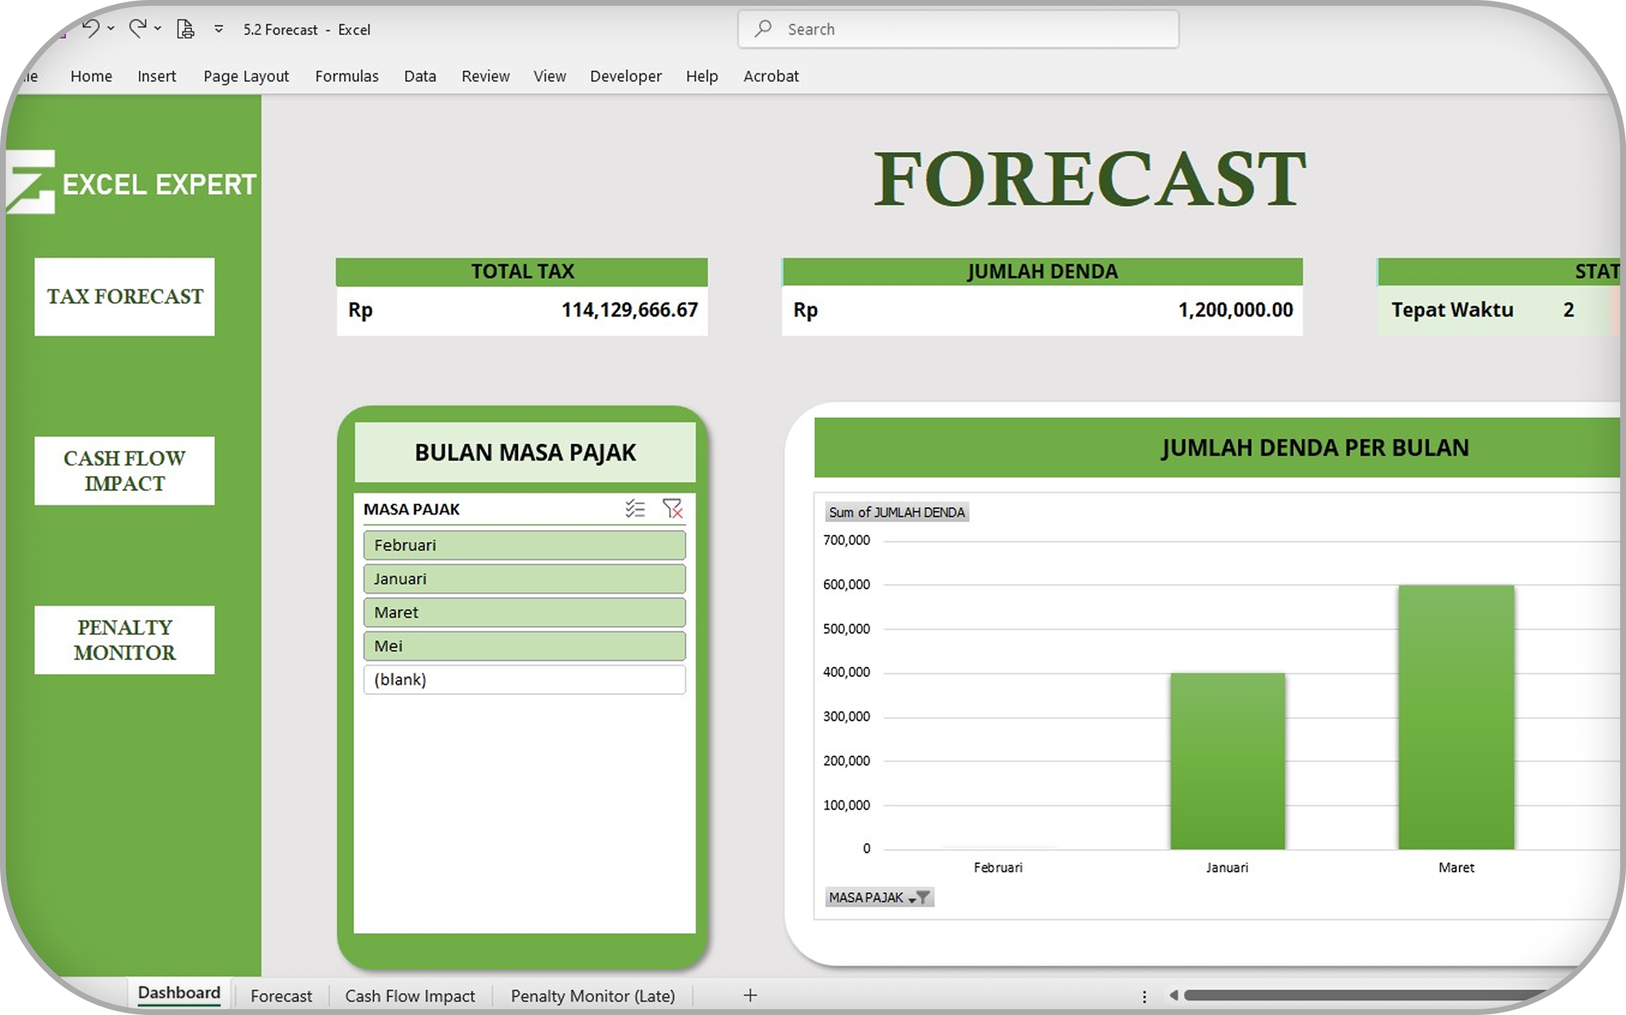Open the Formulas ribbon tab
The width and height of the screenshot is (1626, 1015).
(346, 76)
